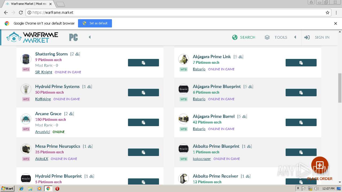Launch Internet Explorer from taskbar
Image resolution: width=342 pixels, height=192 pixels.
click(21, 189)
